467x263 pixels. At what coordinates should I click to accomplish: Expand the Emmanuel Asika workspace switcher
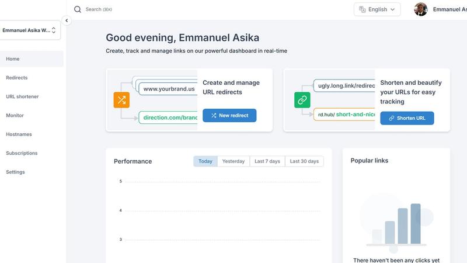(x=30, y=30)
